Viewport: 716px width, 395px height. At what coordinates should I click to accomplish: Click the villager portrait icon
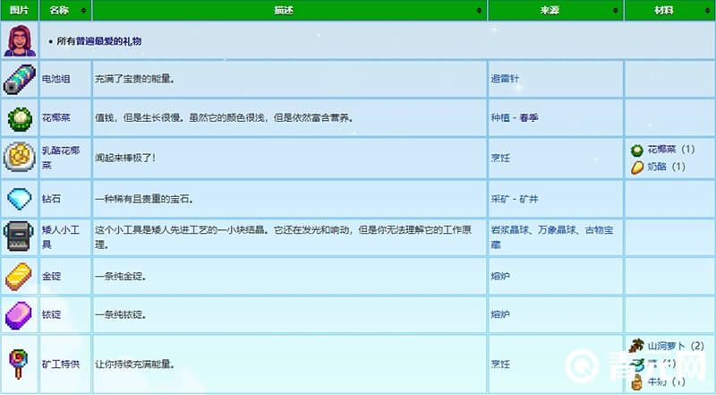(20, 40)
